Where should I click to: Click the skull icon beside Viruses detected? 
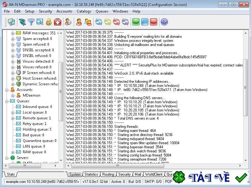point(19,61)
